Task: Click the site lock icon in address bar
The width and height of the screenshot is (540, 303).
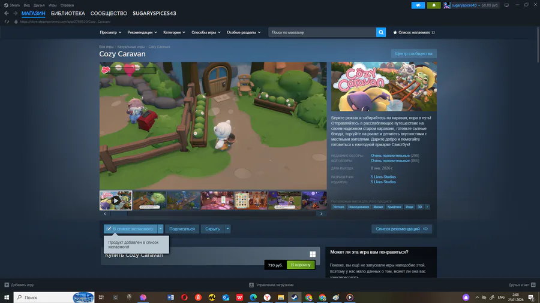Action: pyautogui.click(x=16, y=22)
